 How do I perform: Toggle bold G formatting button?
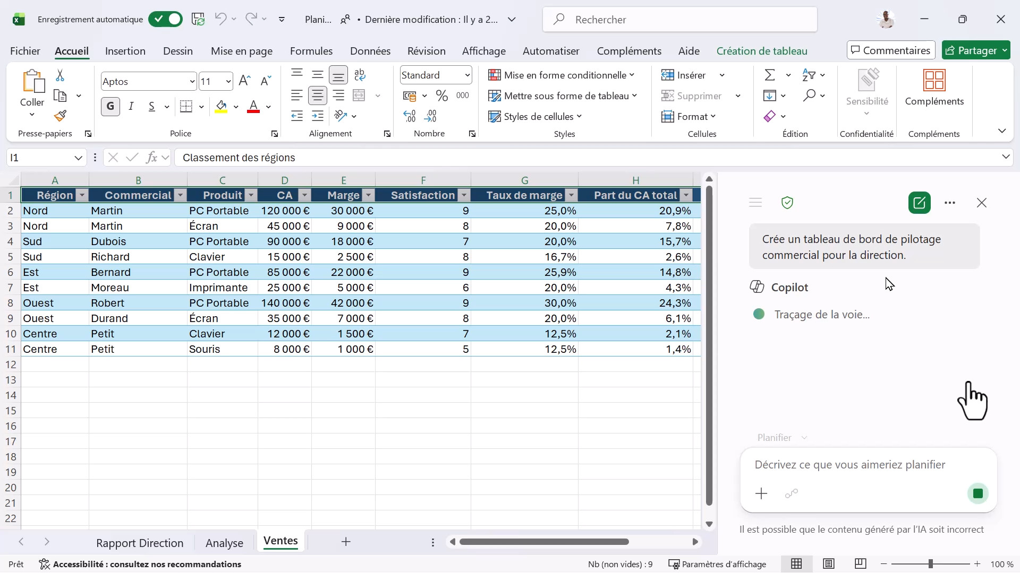click(x=110, y=107)
